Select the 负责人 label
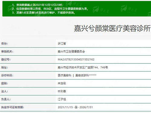 (x=6, y=99)
